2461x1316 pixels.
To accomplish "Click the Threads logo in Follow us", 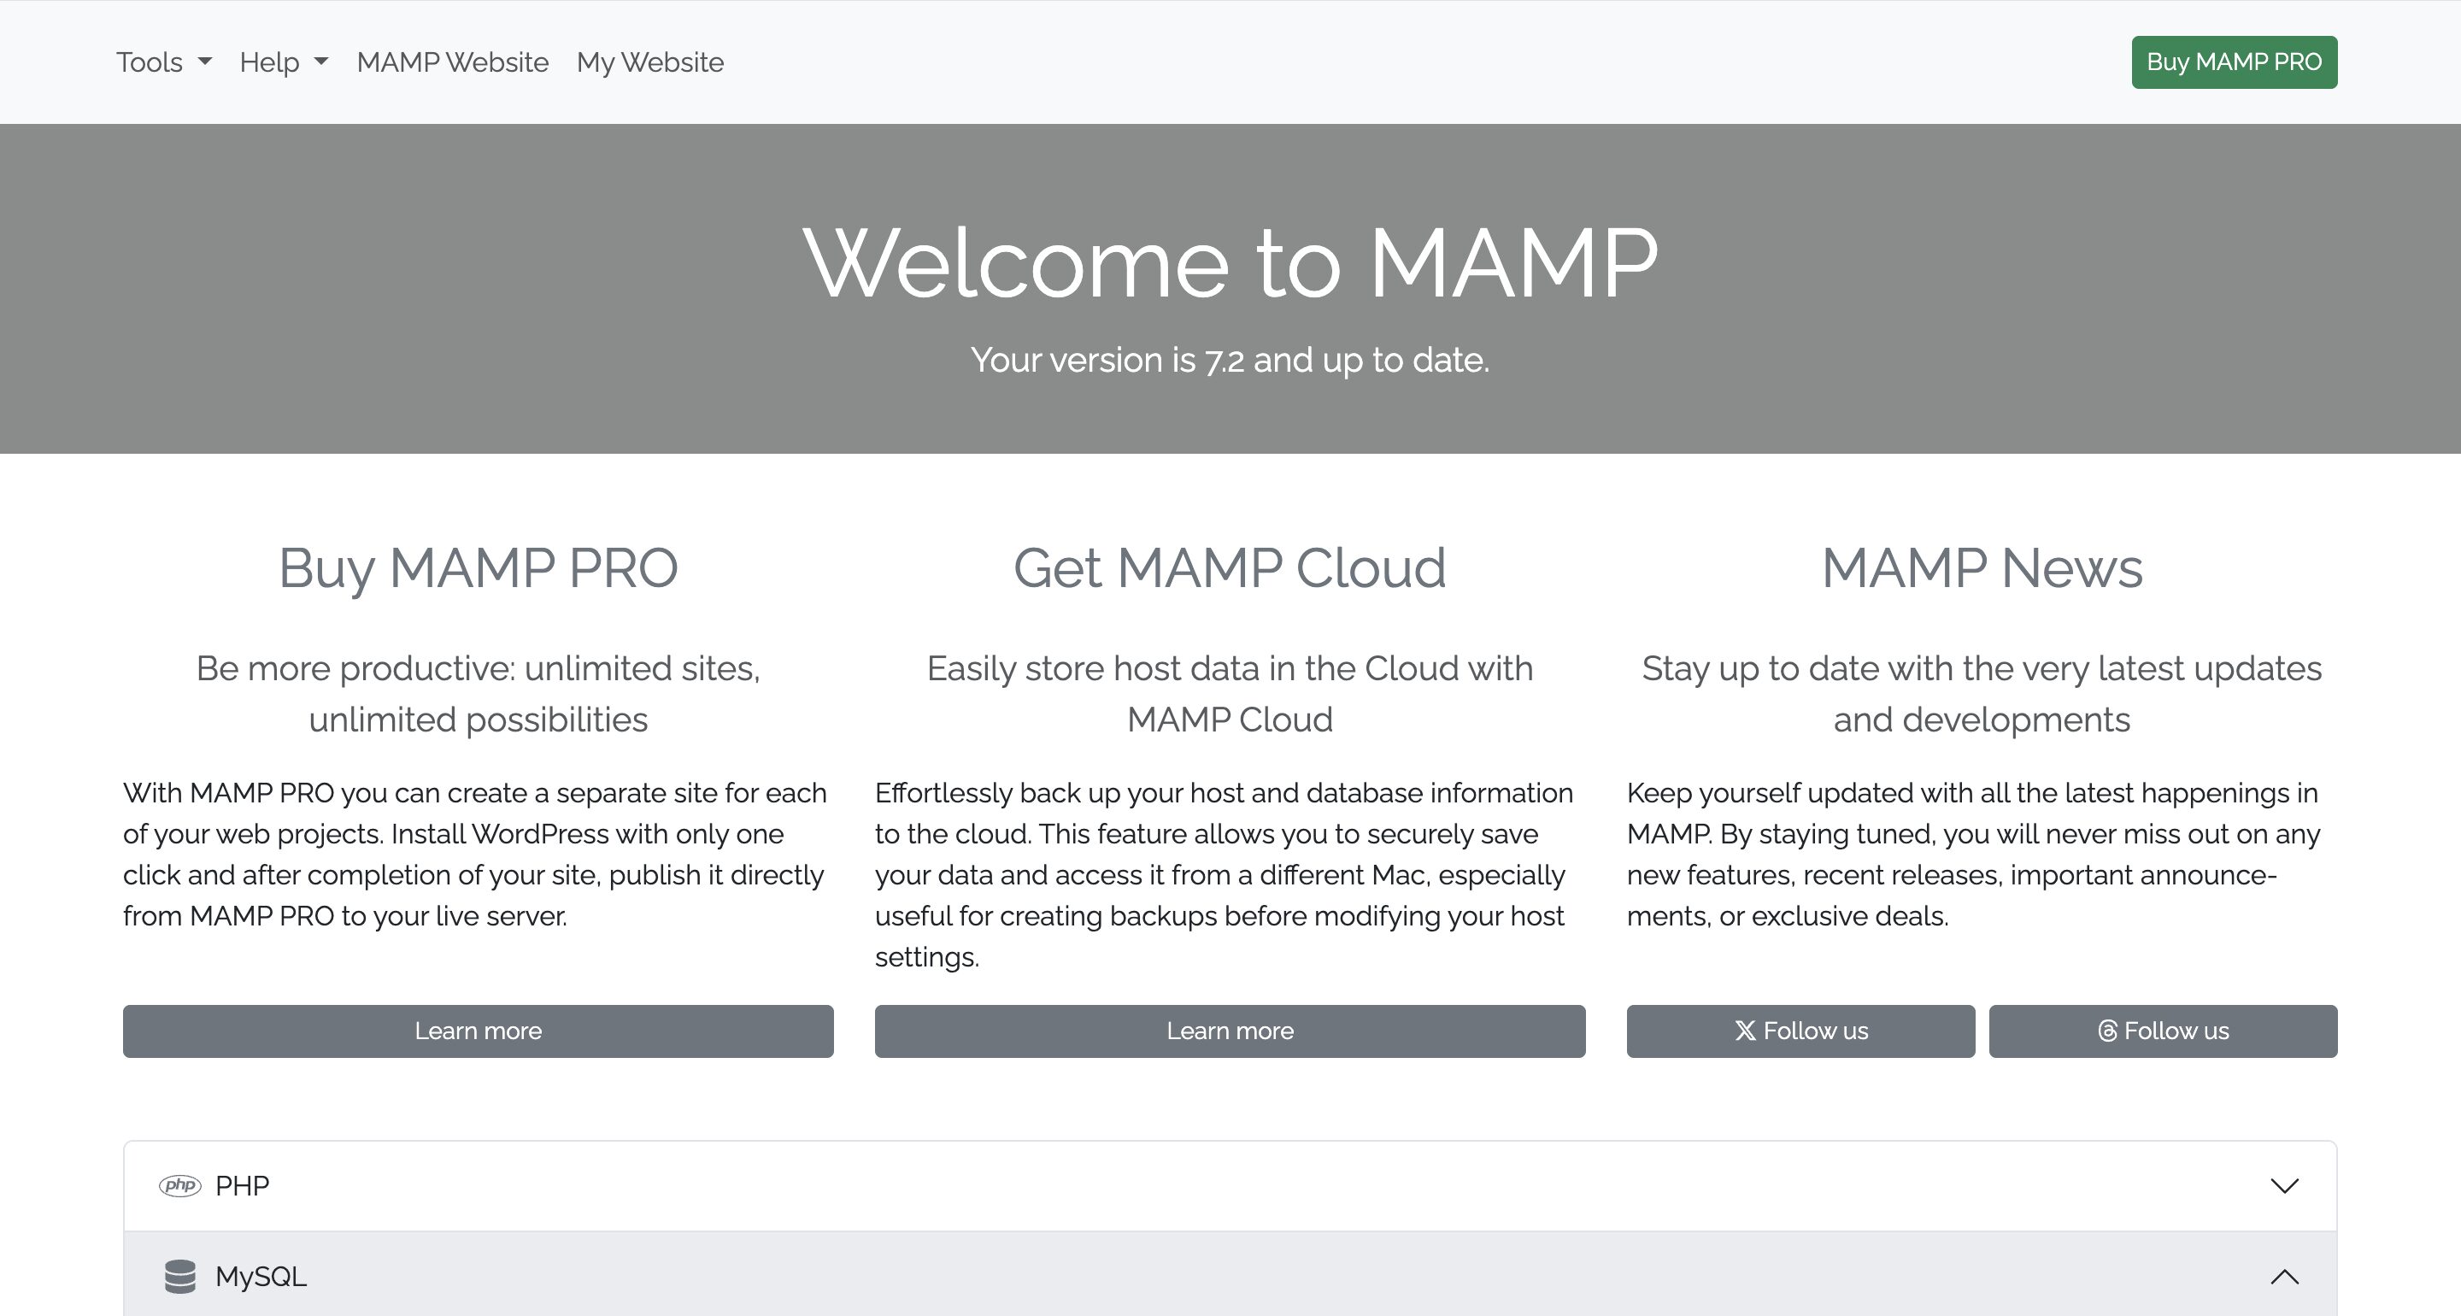I will [2106, 1031].
